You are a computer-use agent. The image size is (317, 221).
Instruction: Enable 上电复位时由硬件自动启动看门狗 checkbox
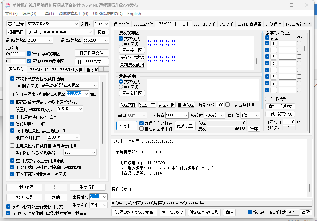coord(12,146)
